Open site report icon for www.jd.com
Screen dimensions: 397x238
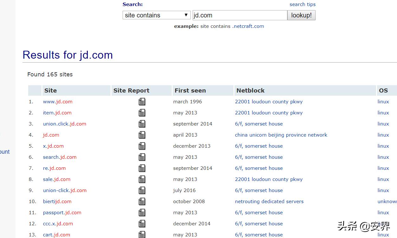pos(142,102)
